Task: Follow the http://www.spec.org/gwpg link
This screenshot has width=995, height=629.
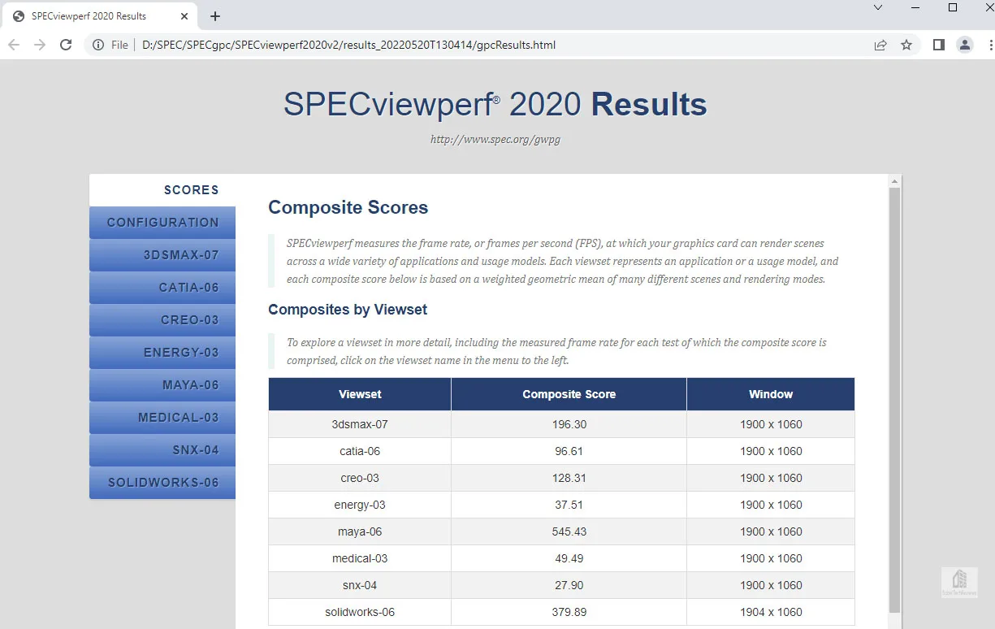Action: point(495,139)
